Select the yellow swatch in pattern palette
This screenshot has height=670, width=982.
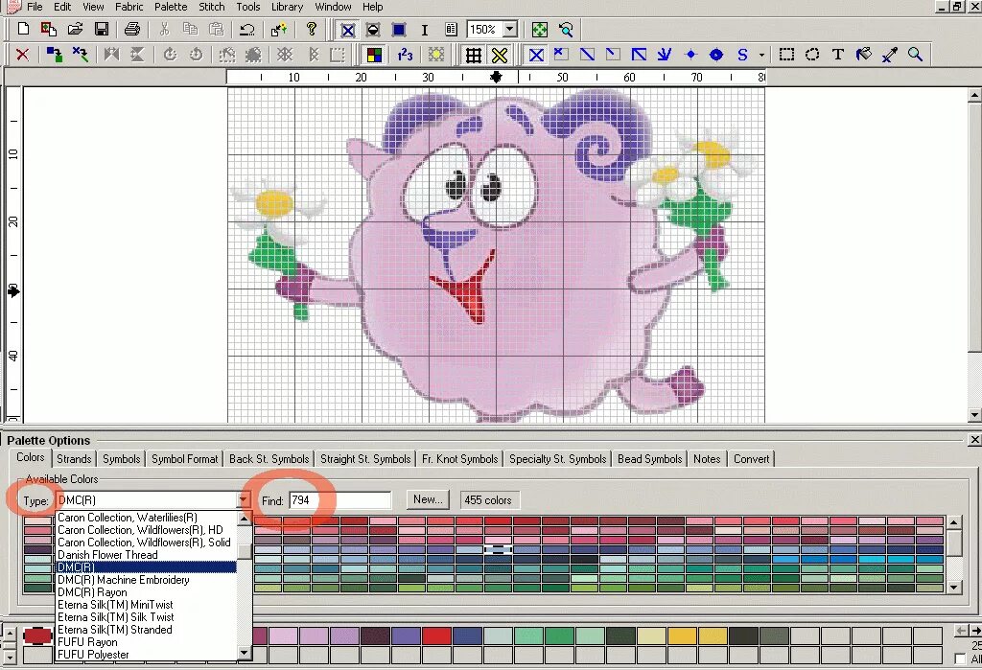682,635
